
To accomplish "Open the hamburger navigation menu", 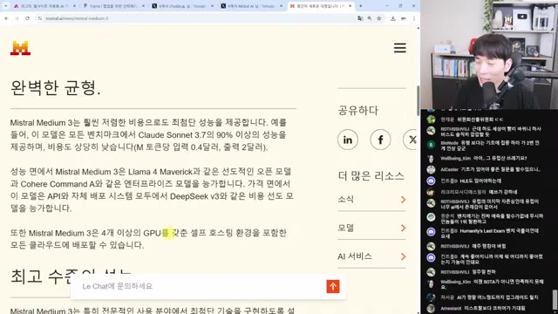I will (399, 48).
